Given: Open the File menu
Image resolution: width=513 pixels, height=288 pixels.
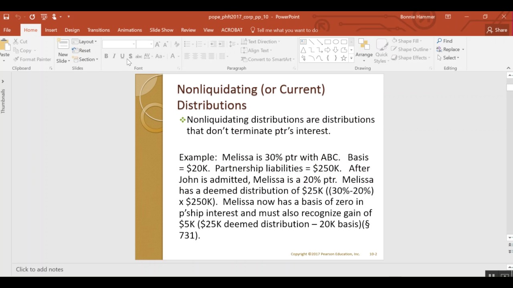Looking at the screenshot, I should pyautogui.click(x=7, y=30).
